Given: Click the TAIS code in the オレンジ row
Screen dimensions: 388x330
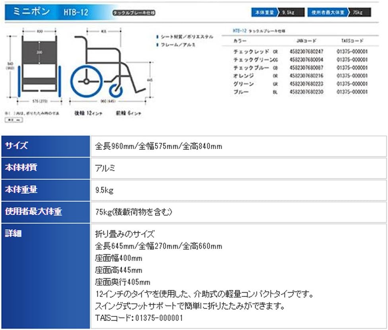Looking at the screenshot, I should pos(352,76).
